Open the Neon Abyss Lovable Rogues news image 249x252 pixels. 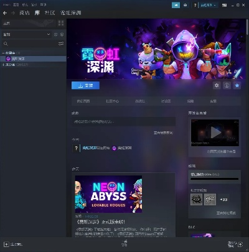point(108,194)
